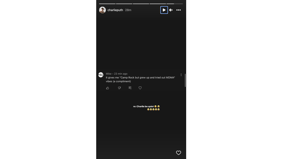Like the story with the heart icon

[x=178, y=153]
